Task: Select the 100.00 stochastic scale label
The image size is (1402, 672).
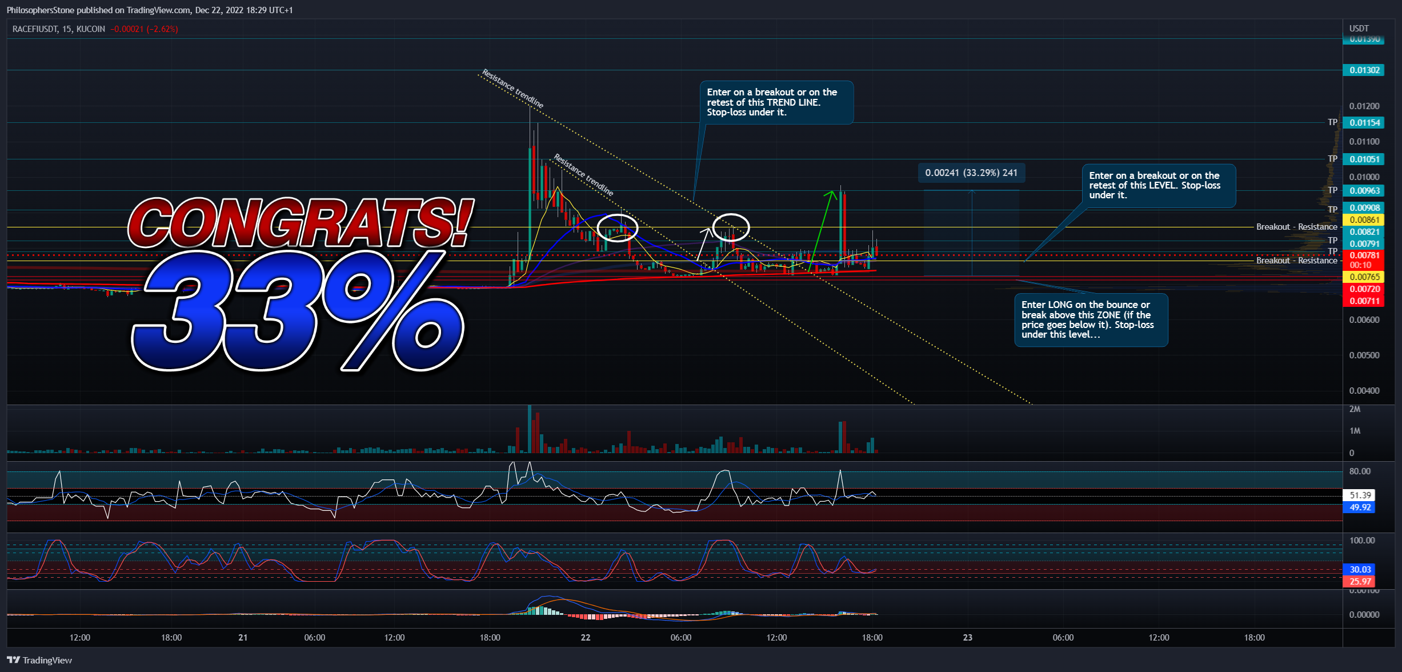Action: click(1362, 541)
